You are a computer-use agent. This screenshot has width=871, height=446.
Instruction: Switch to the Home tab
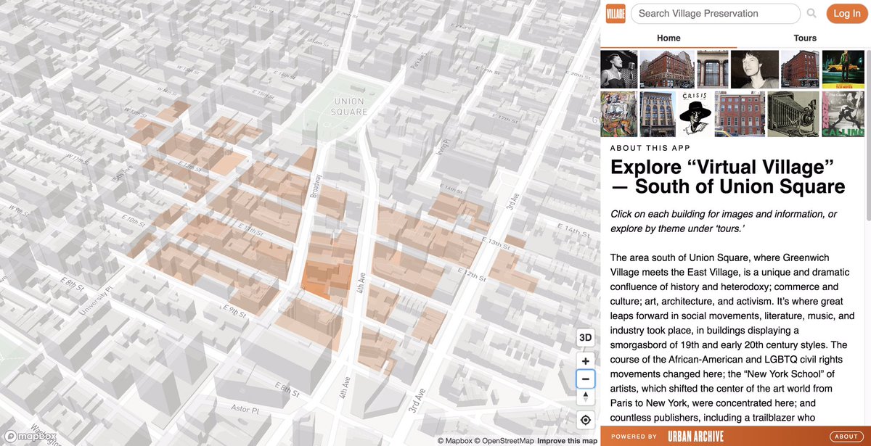pyautogui.click(x=668, y=38)
